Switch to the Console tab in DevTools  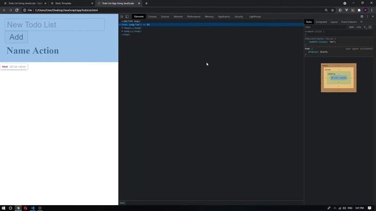click(x=152, y=17)
